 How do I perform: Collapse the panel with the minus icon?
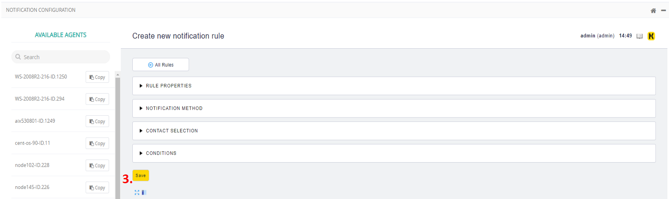tap(663, 11)
